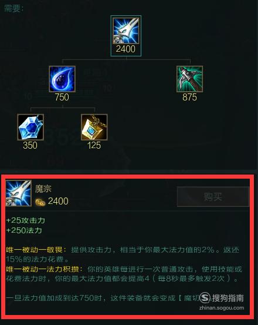
Task: Click the +250法力 stat line
Action: pos(24,230)
